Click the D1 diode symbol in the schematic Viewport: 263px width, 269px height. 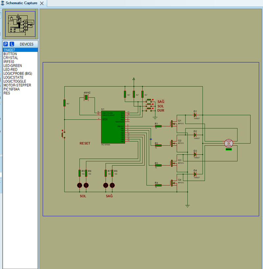click(x=195, y=115)
